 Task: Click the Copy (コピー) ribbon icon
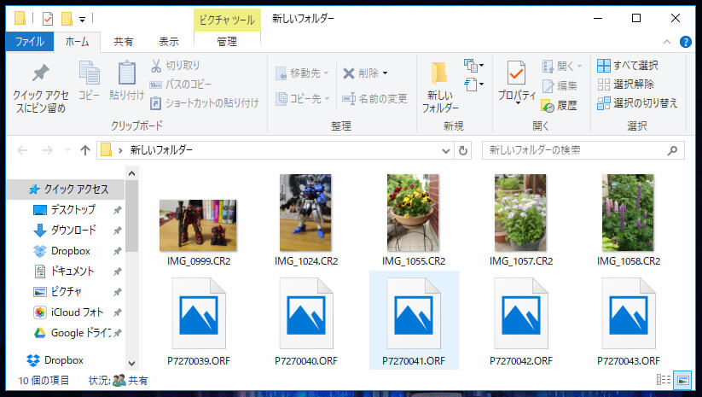(x=89, y=73)
